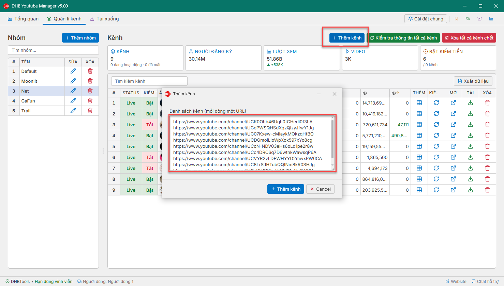The width and height of the screenshot is (504, 286).
Task: Open channel row 6 in external browser
Action: coord(453,157)
